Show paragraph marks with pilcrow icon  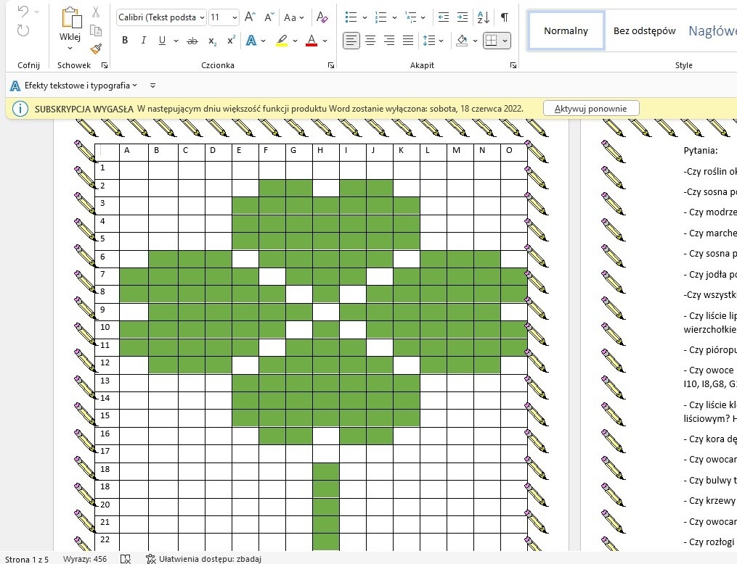505,17
